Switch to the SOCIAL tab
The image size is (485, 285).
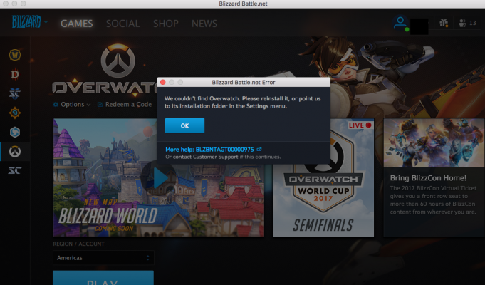pyautogui.click(x=122, y=24)
